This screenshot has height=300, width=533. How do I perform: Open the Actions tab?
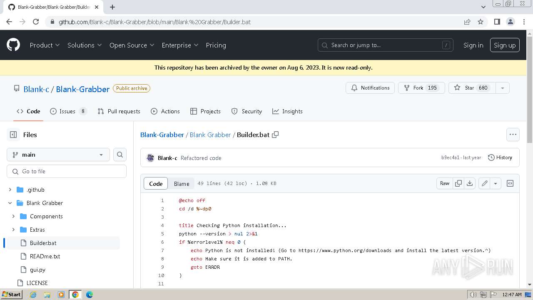[x=165, y=111]
